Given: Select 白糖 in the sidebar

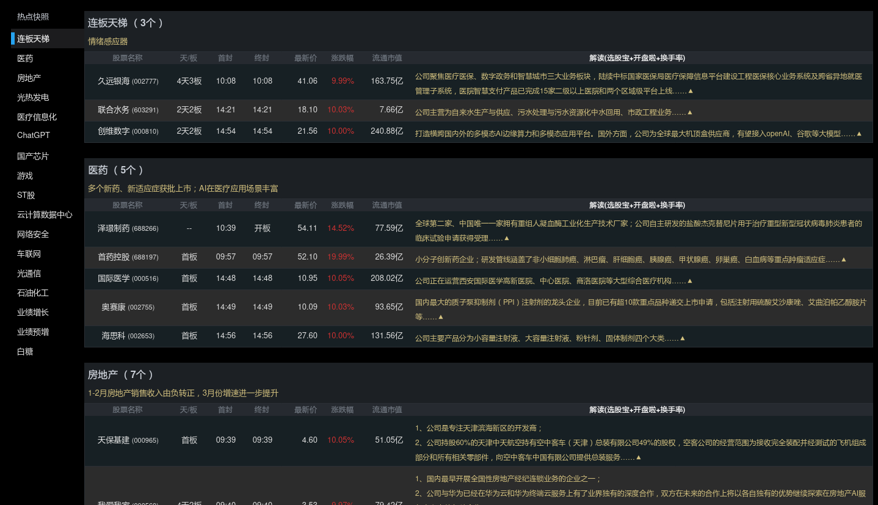Looking at the screenshot, I should (25, 352).
